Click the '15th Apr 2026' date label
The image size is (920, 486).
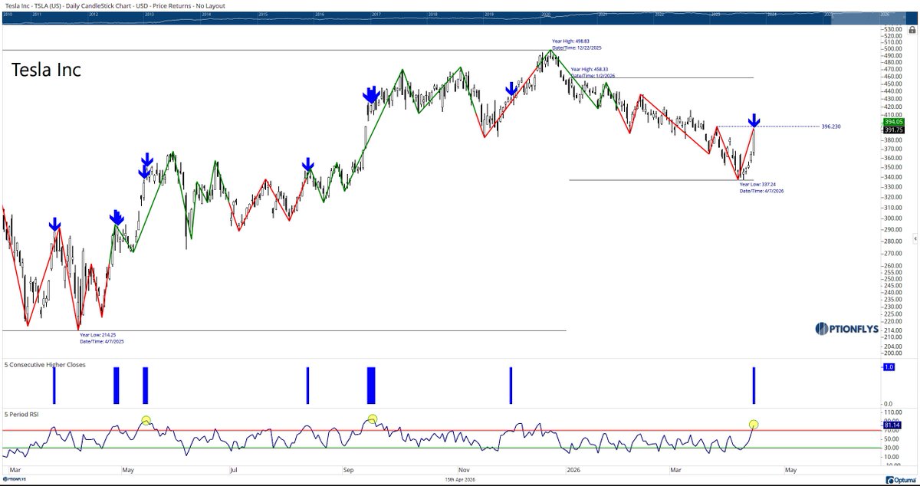click(x=462, y=478)
